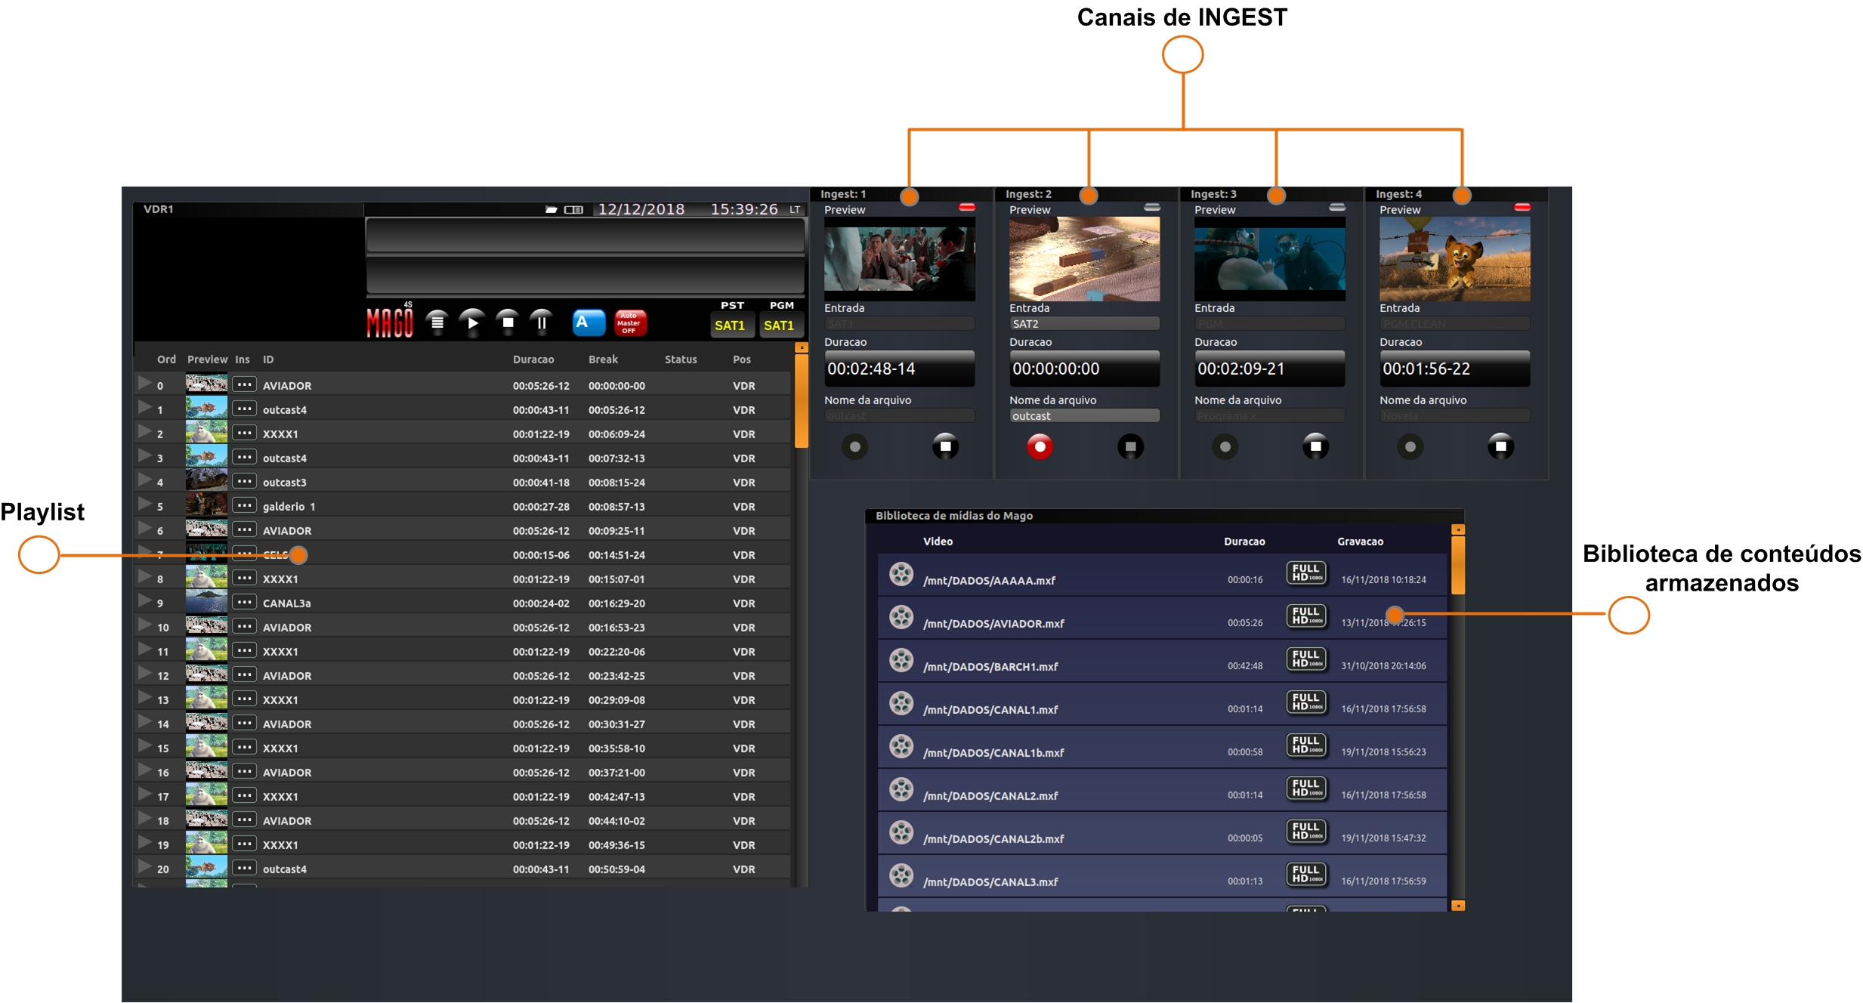
Task: Click the Ingest 4 preview video thumbnail
Action: pos(1454,258)
